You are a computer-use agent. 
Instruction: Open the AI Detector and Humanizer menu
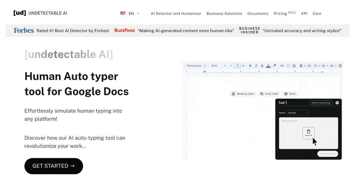pyautogui.click(x=176, y=14)
